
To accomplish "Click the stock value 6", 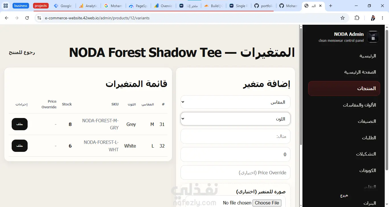I will [70, 146].
